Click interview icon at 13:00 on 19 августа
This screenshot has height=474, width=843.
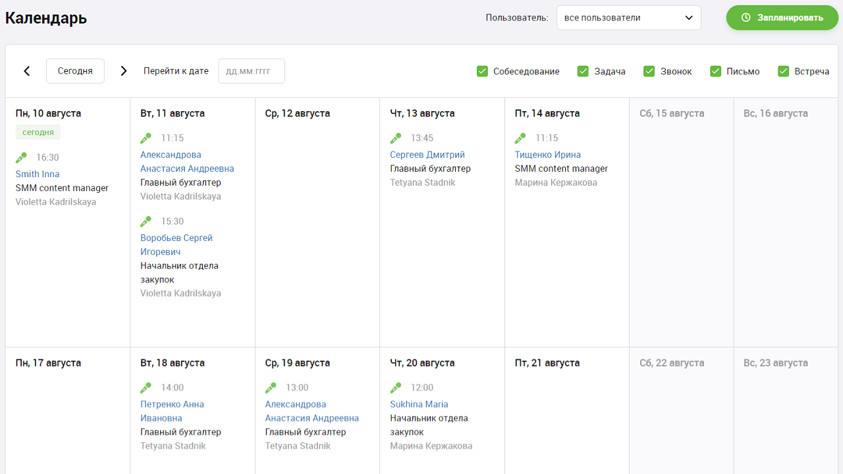click(x=271, y=388)
